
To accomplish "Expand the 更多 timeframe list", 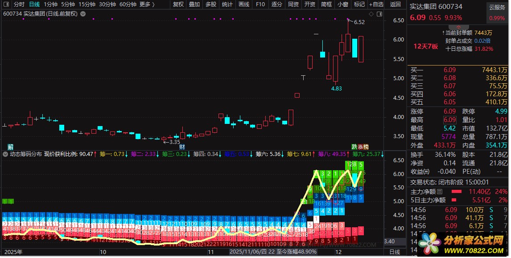I will pyautogui.click(x=147, y=4).
